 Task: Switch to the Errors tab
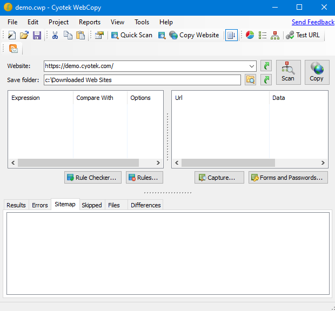click(x=40, y=205)
